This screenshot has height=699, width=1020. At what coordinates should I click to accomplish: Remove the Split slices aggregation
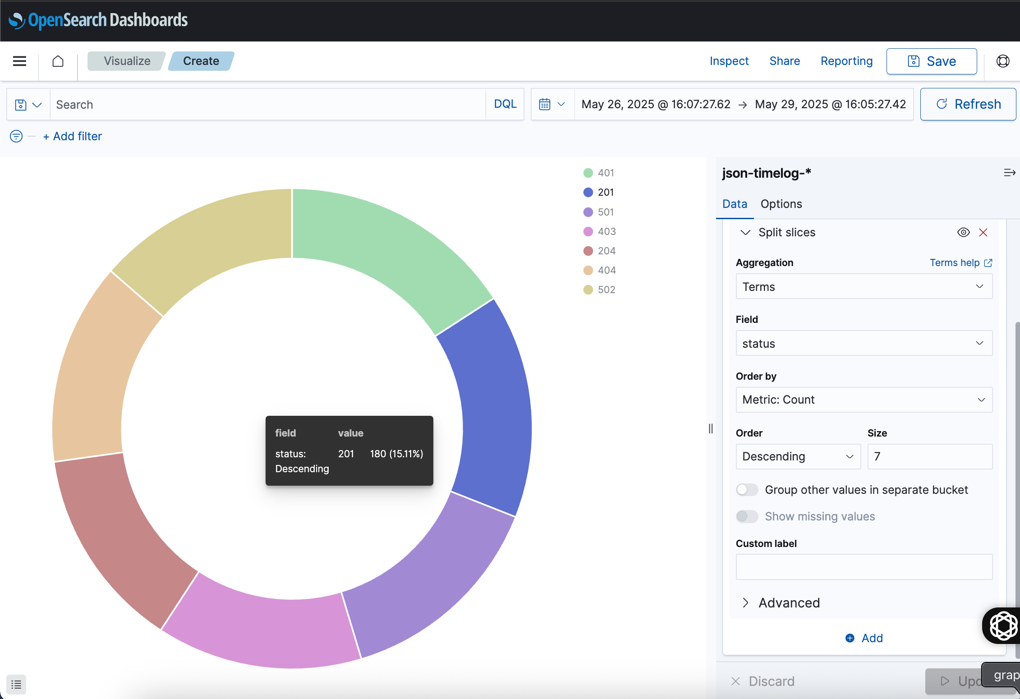click(983, 232)
